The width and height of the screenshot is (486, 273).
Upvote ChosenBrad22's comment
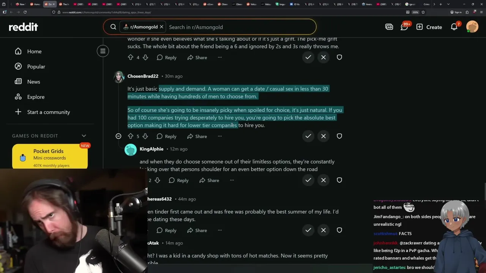[x=130, y=136]
